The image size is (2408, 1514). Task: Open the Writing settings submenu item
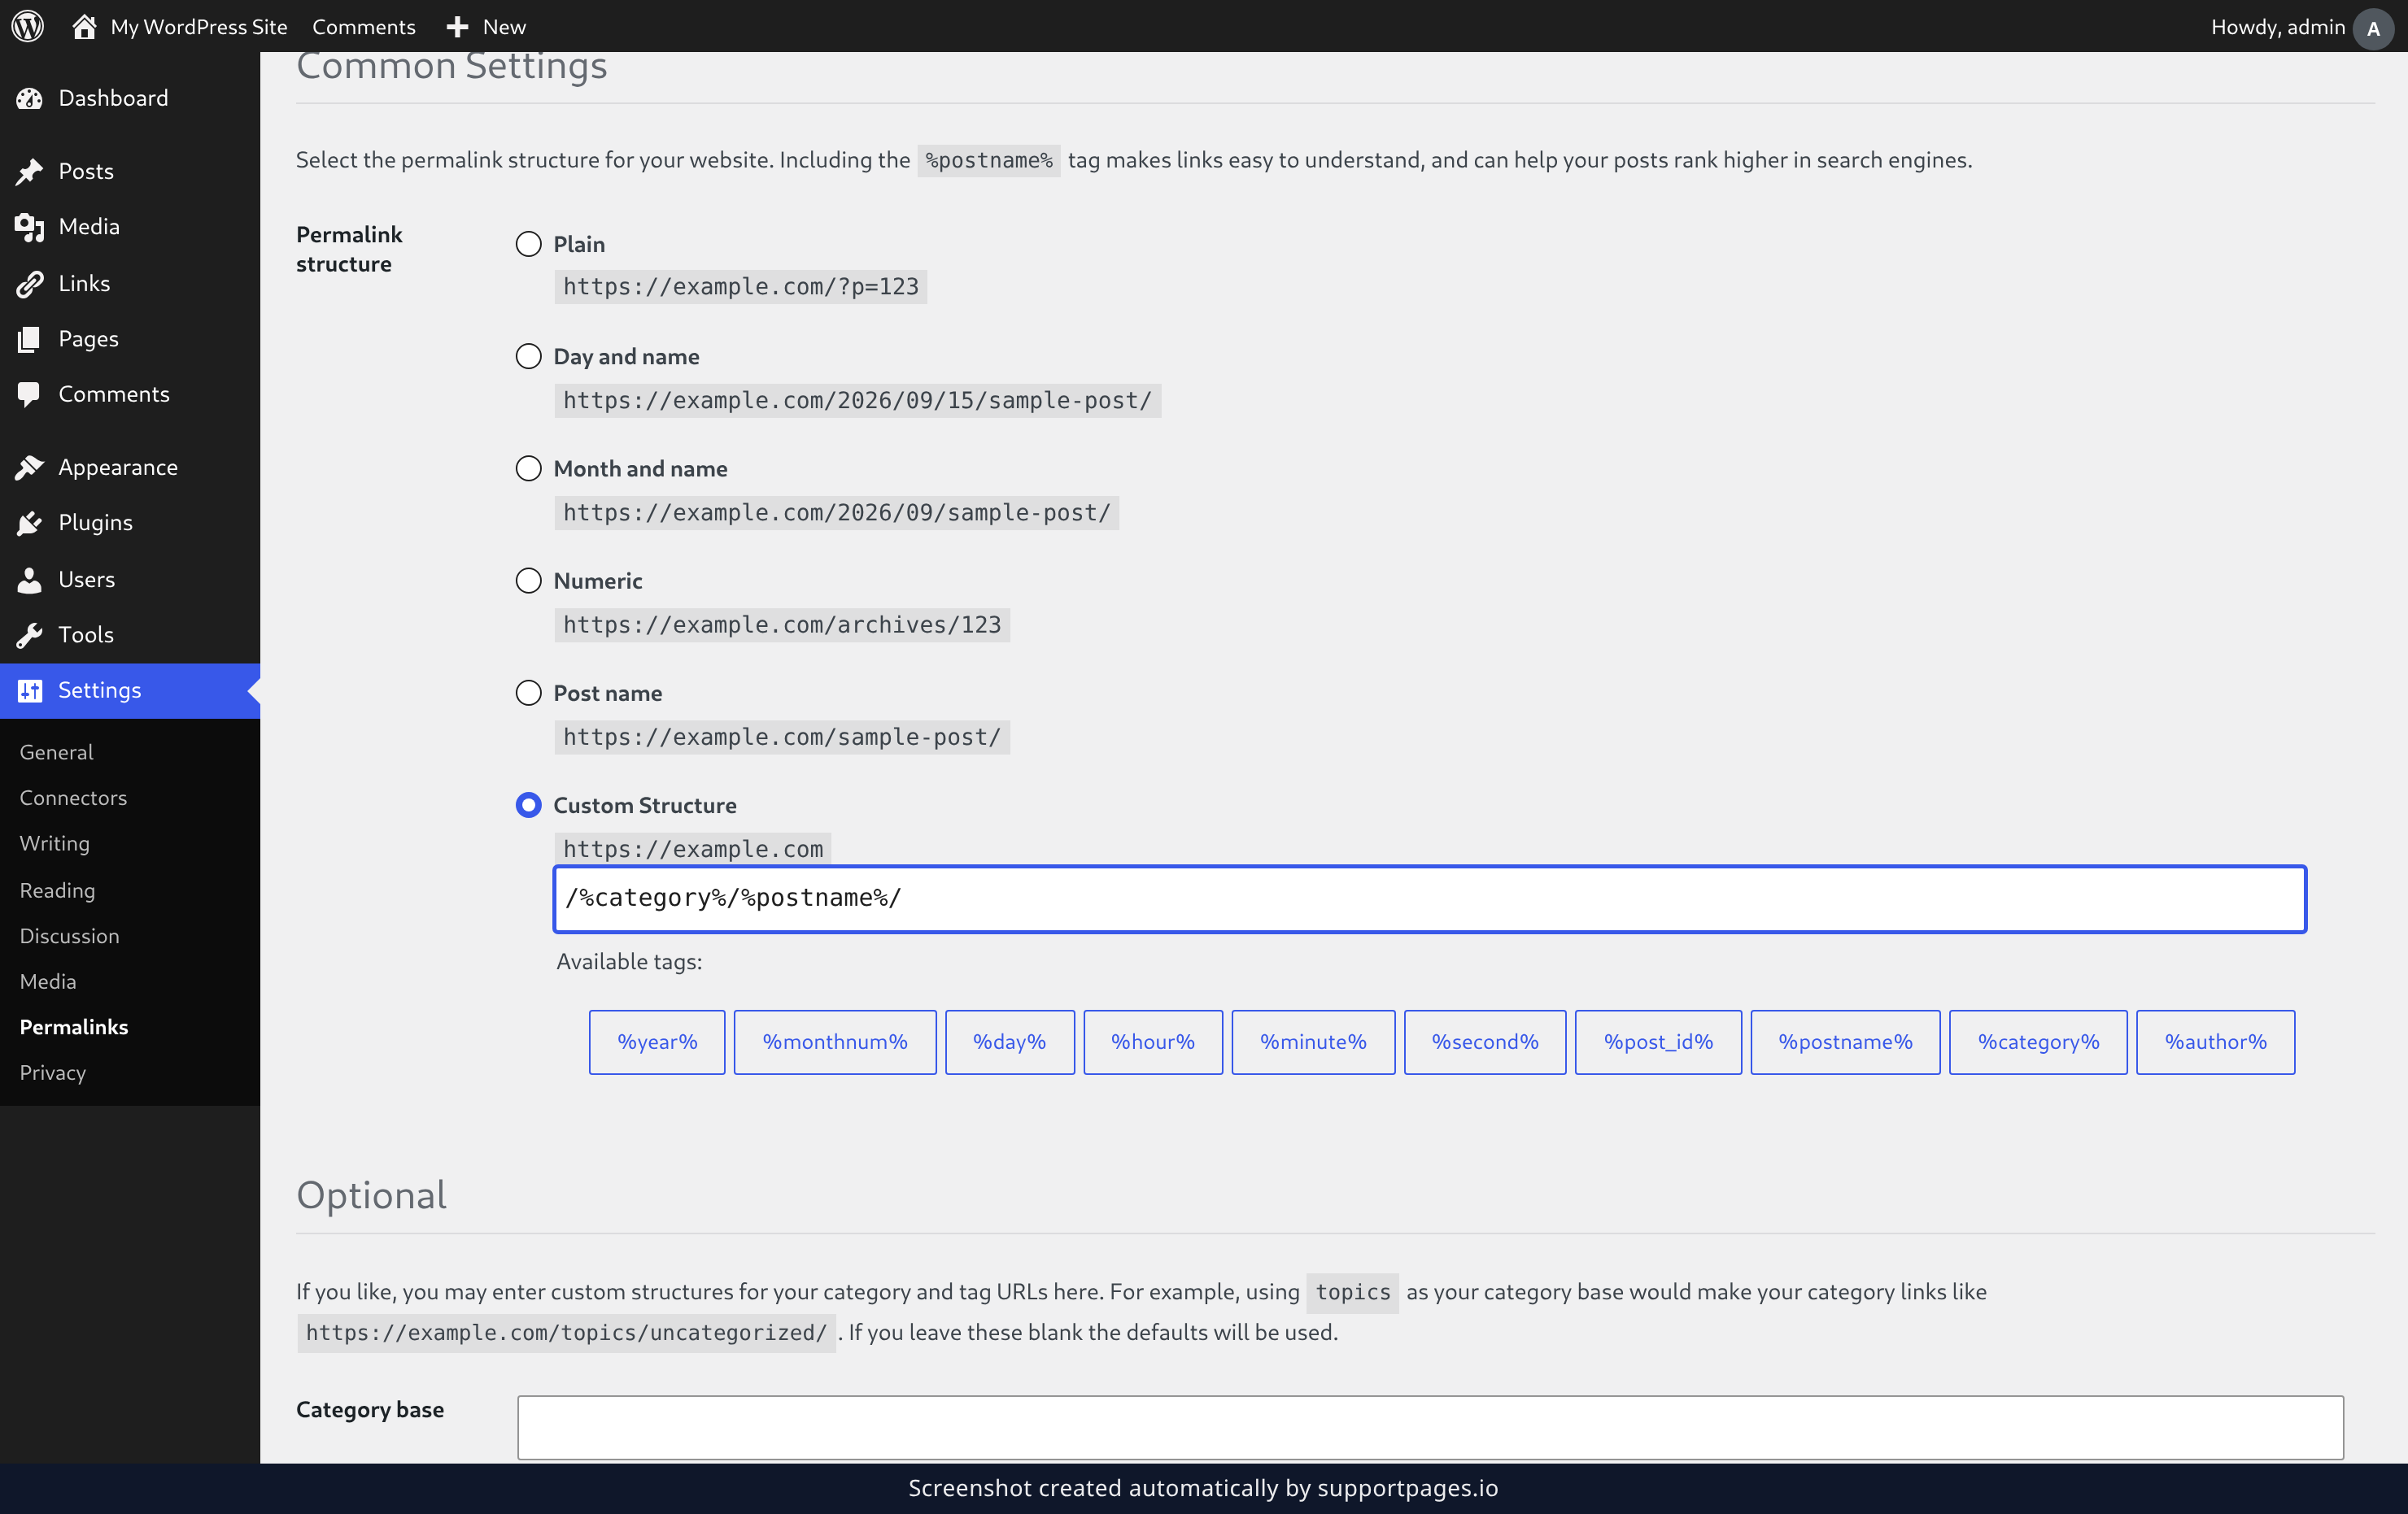54,843
